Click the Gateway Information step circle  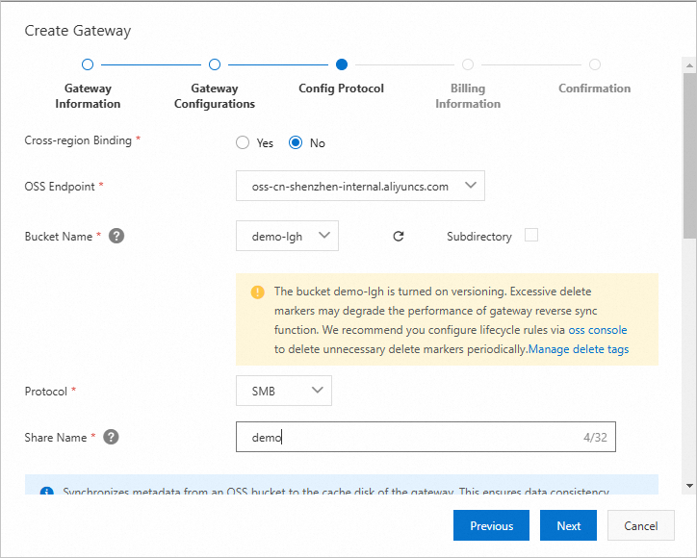click(x=88, y=64)
